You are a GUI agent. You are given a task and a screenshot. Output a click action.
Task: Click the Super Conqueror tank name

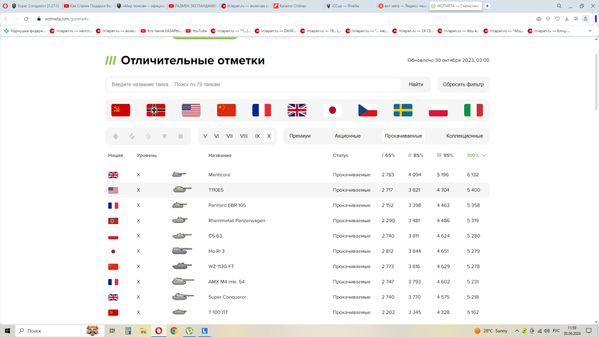point(227,297)
